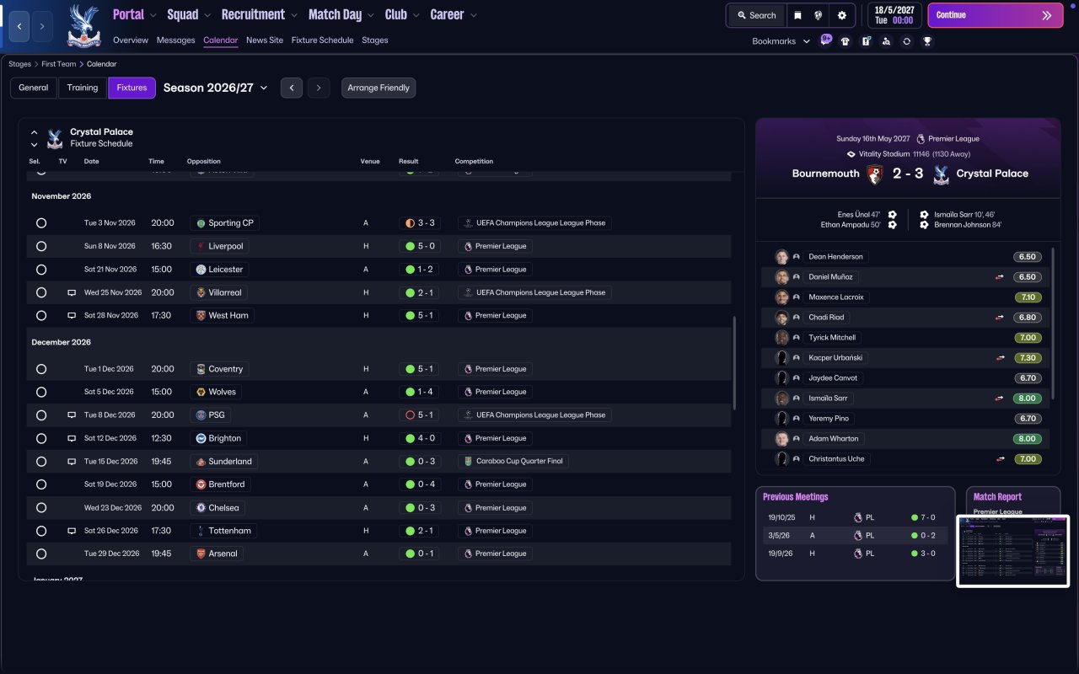Click Daniel Muñoz's substitution arrow icon

[x=1000, y=277]
